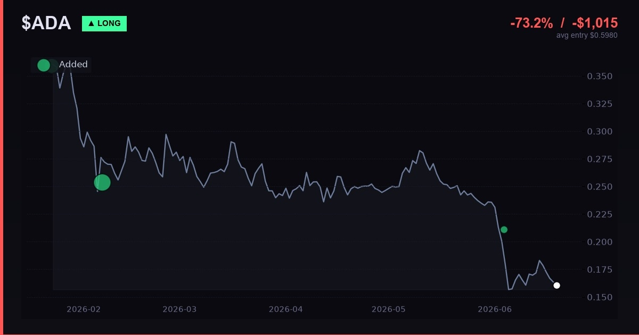Click the 2026-04 date label
639x335 pixels.
tap(286, 309)
